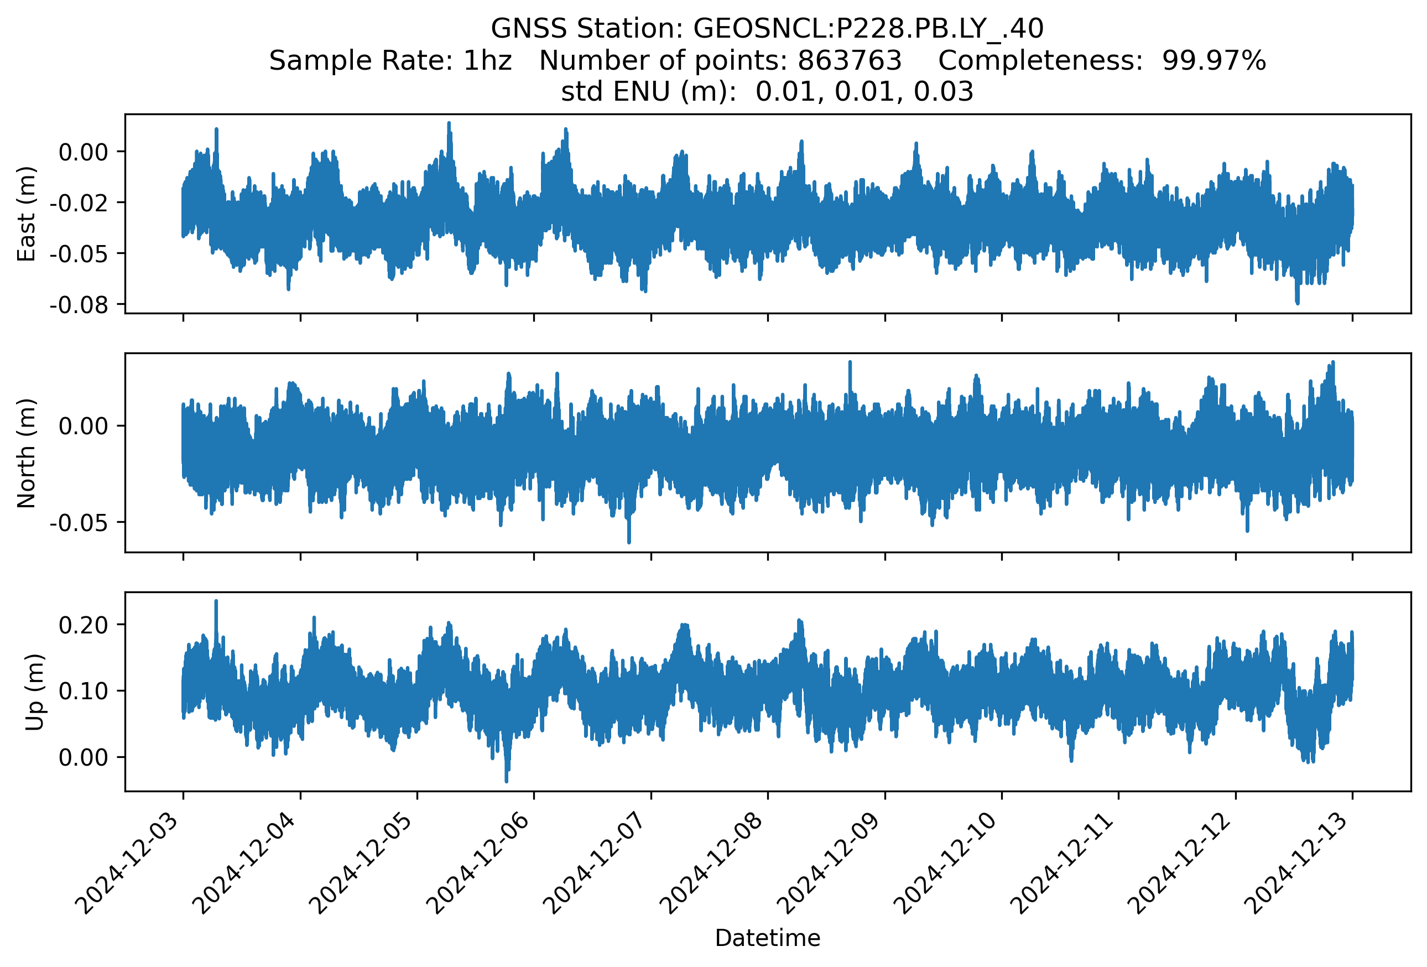
Task: Click the GNSS Station title text
Action: pyautogui.click(x=767, y=29)
